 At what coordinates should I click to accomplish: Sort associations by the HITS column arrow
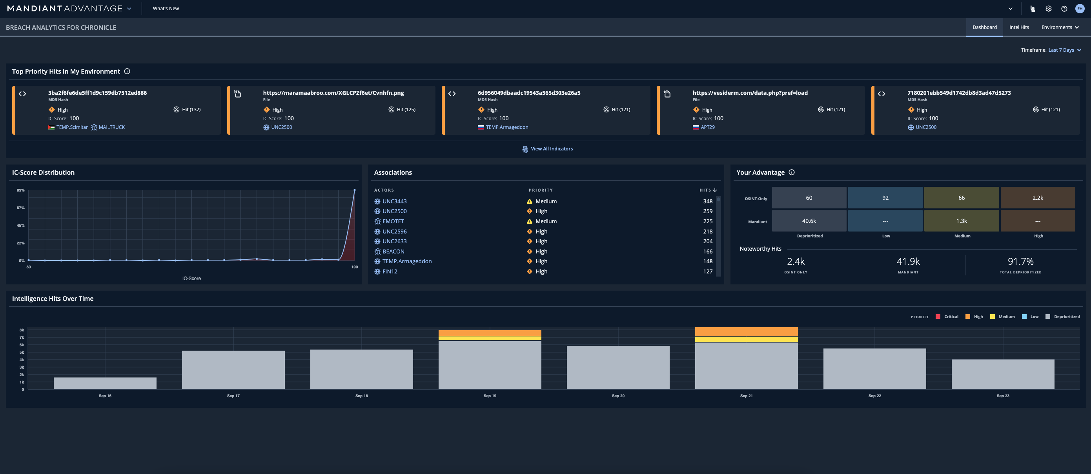click(715, 190)
